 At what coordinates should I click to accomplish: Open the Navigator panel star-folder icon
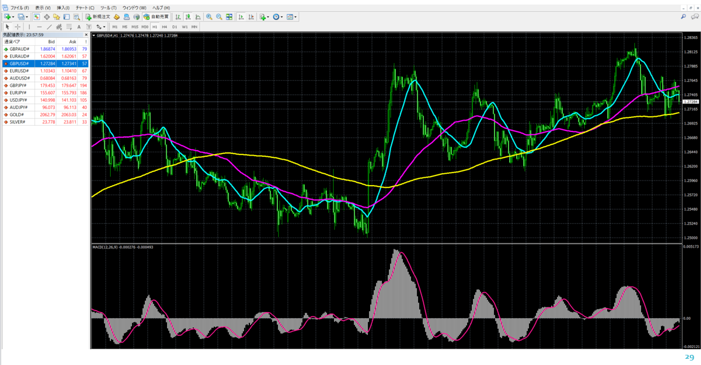[56, 17]
